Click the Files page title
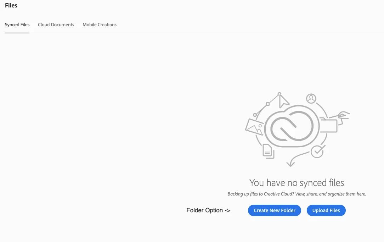 (x=11, y=5)
